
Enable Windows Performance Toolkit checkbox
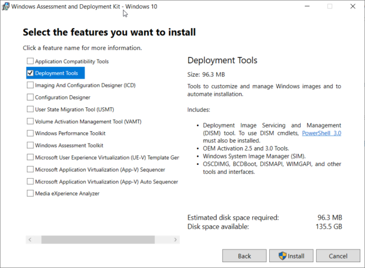click(x=30, y=133)
